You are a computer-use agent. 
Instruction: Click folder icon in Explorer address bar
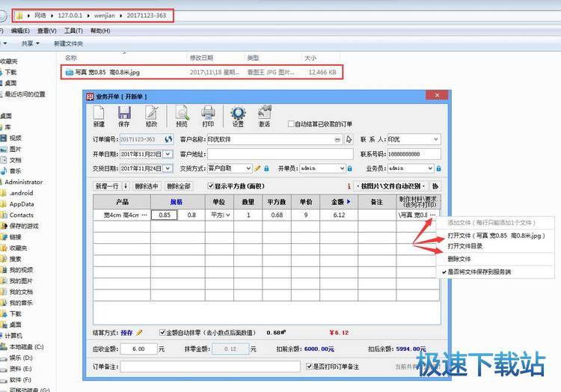(x=19, y=16)
